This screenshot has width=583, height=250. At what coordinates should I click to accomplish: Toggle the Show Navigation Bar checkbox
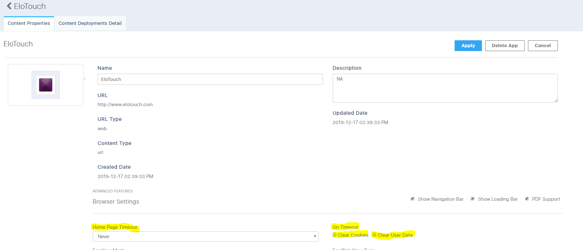[413, 199]
